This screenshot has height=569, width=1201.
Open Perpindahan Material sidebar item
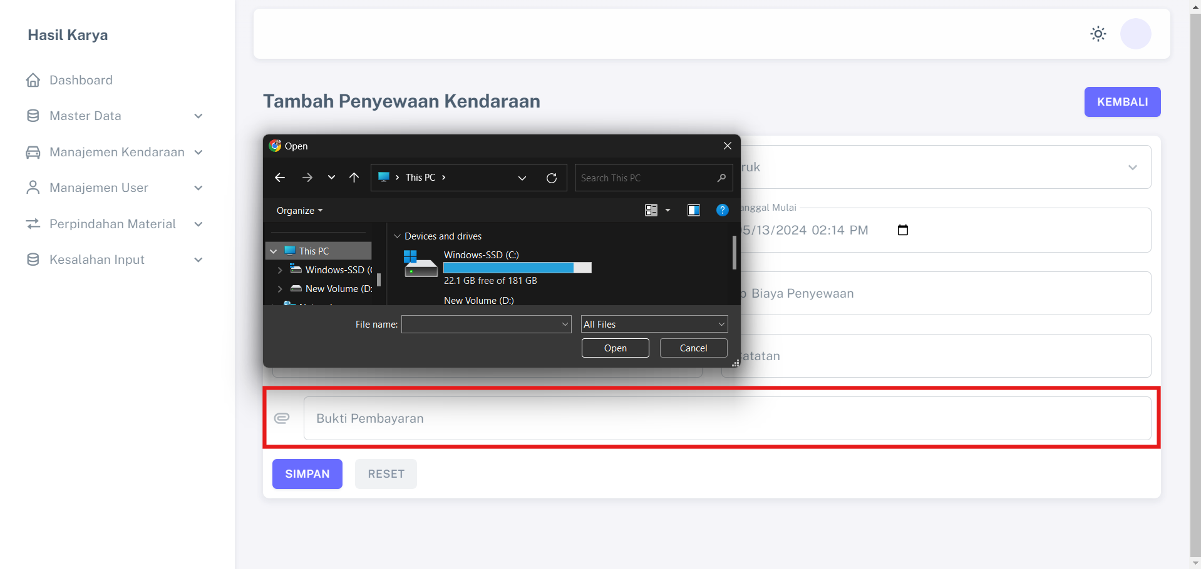coord(113,224)
